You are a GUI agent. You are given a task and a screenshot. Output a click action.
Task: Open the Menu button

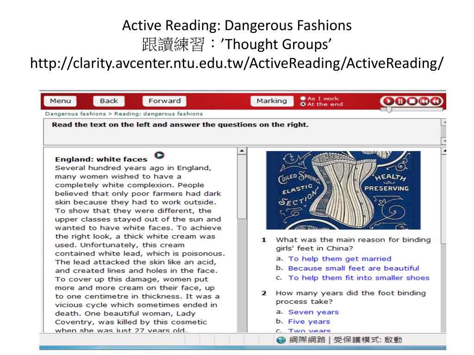tap(60, 101)
